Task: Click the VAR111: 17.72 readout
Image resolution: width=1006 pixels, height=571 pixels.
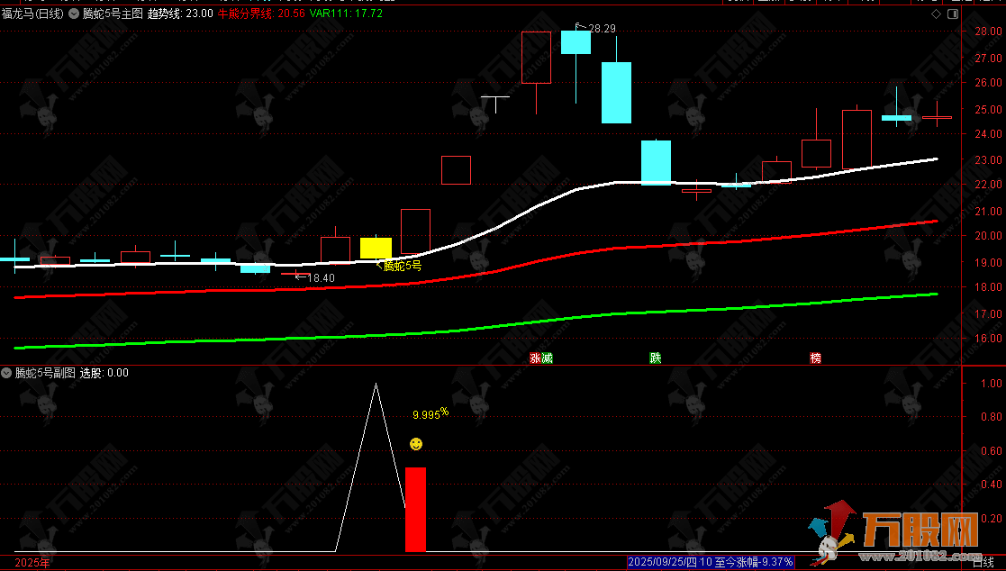Action: [x=346, y=14]
